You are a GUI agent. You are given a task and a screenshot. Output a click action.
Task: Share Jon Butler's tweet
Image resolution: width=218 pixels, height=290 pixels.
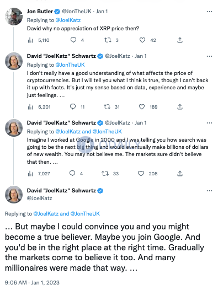[x=180, y=40]
